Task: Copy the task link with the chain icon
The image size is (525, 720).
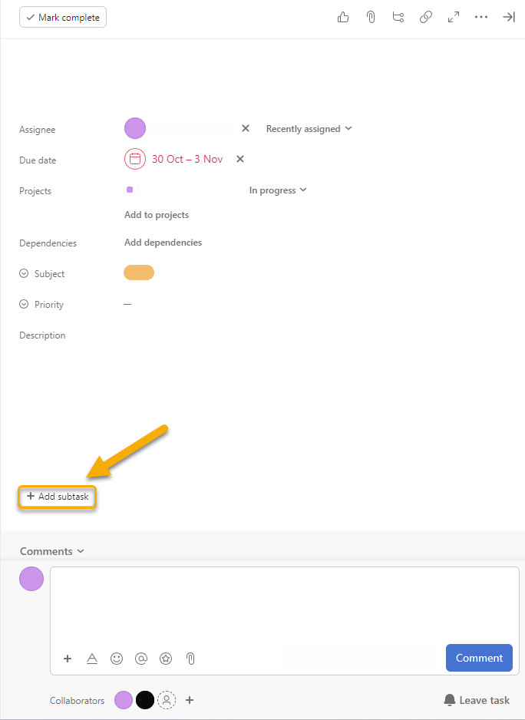Action: (x=426, y=17)
